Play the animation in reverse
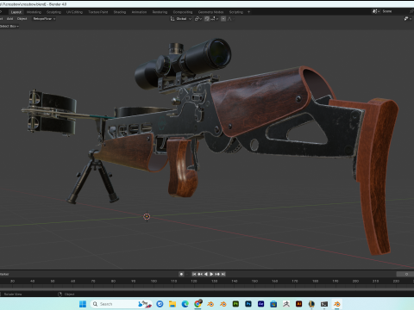The height and width of the screenshot is (310, 414). (x=206, y=274)
